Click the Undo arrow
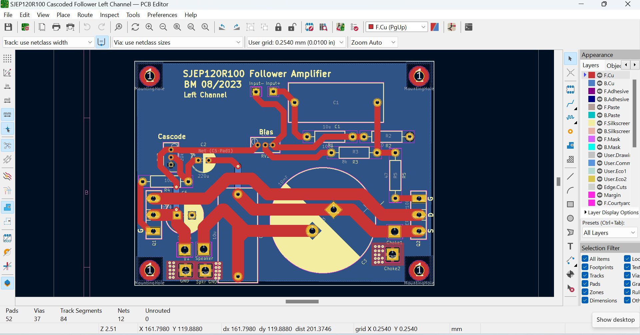The width and height of the screenshot is (640, 335). pos(87,27)
